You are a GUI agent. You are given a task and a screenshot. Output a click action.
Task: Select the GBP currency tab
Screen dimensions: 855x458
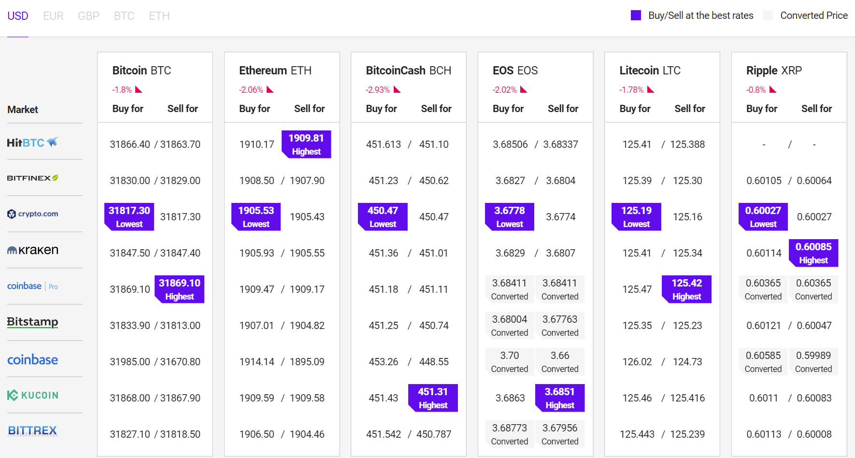[x=89, y=16]
